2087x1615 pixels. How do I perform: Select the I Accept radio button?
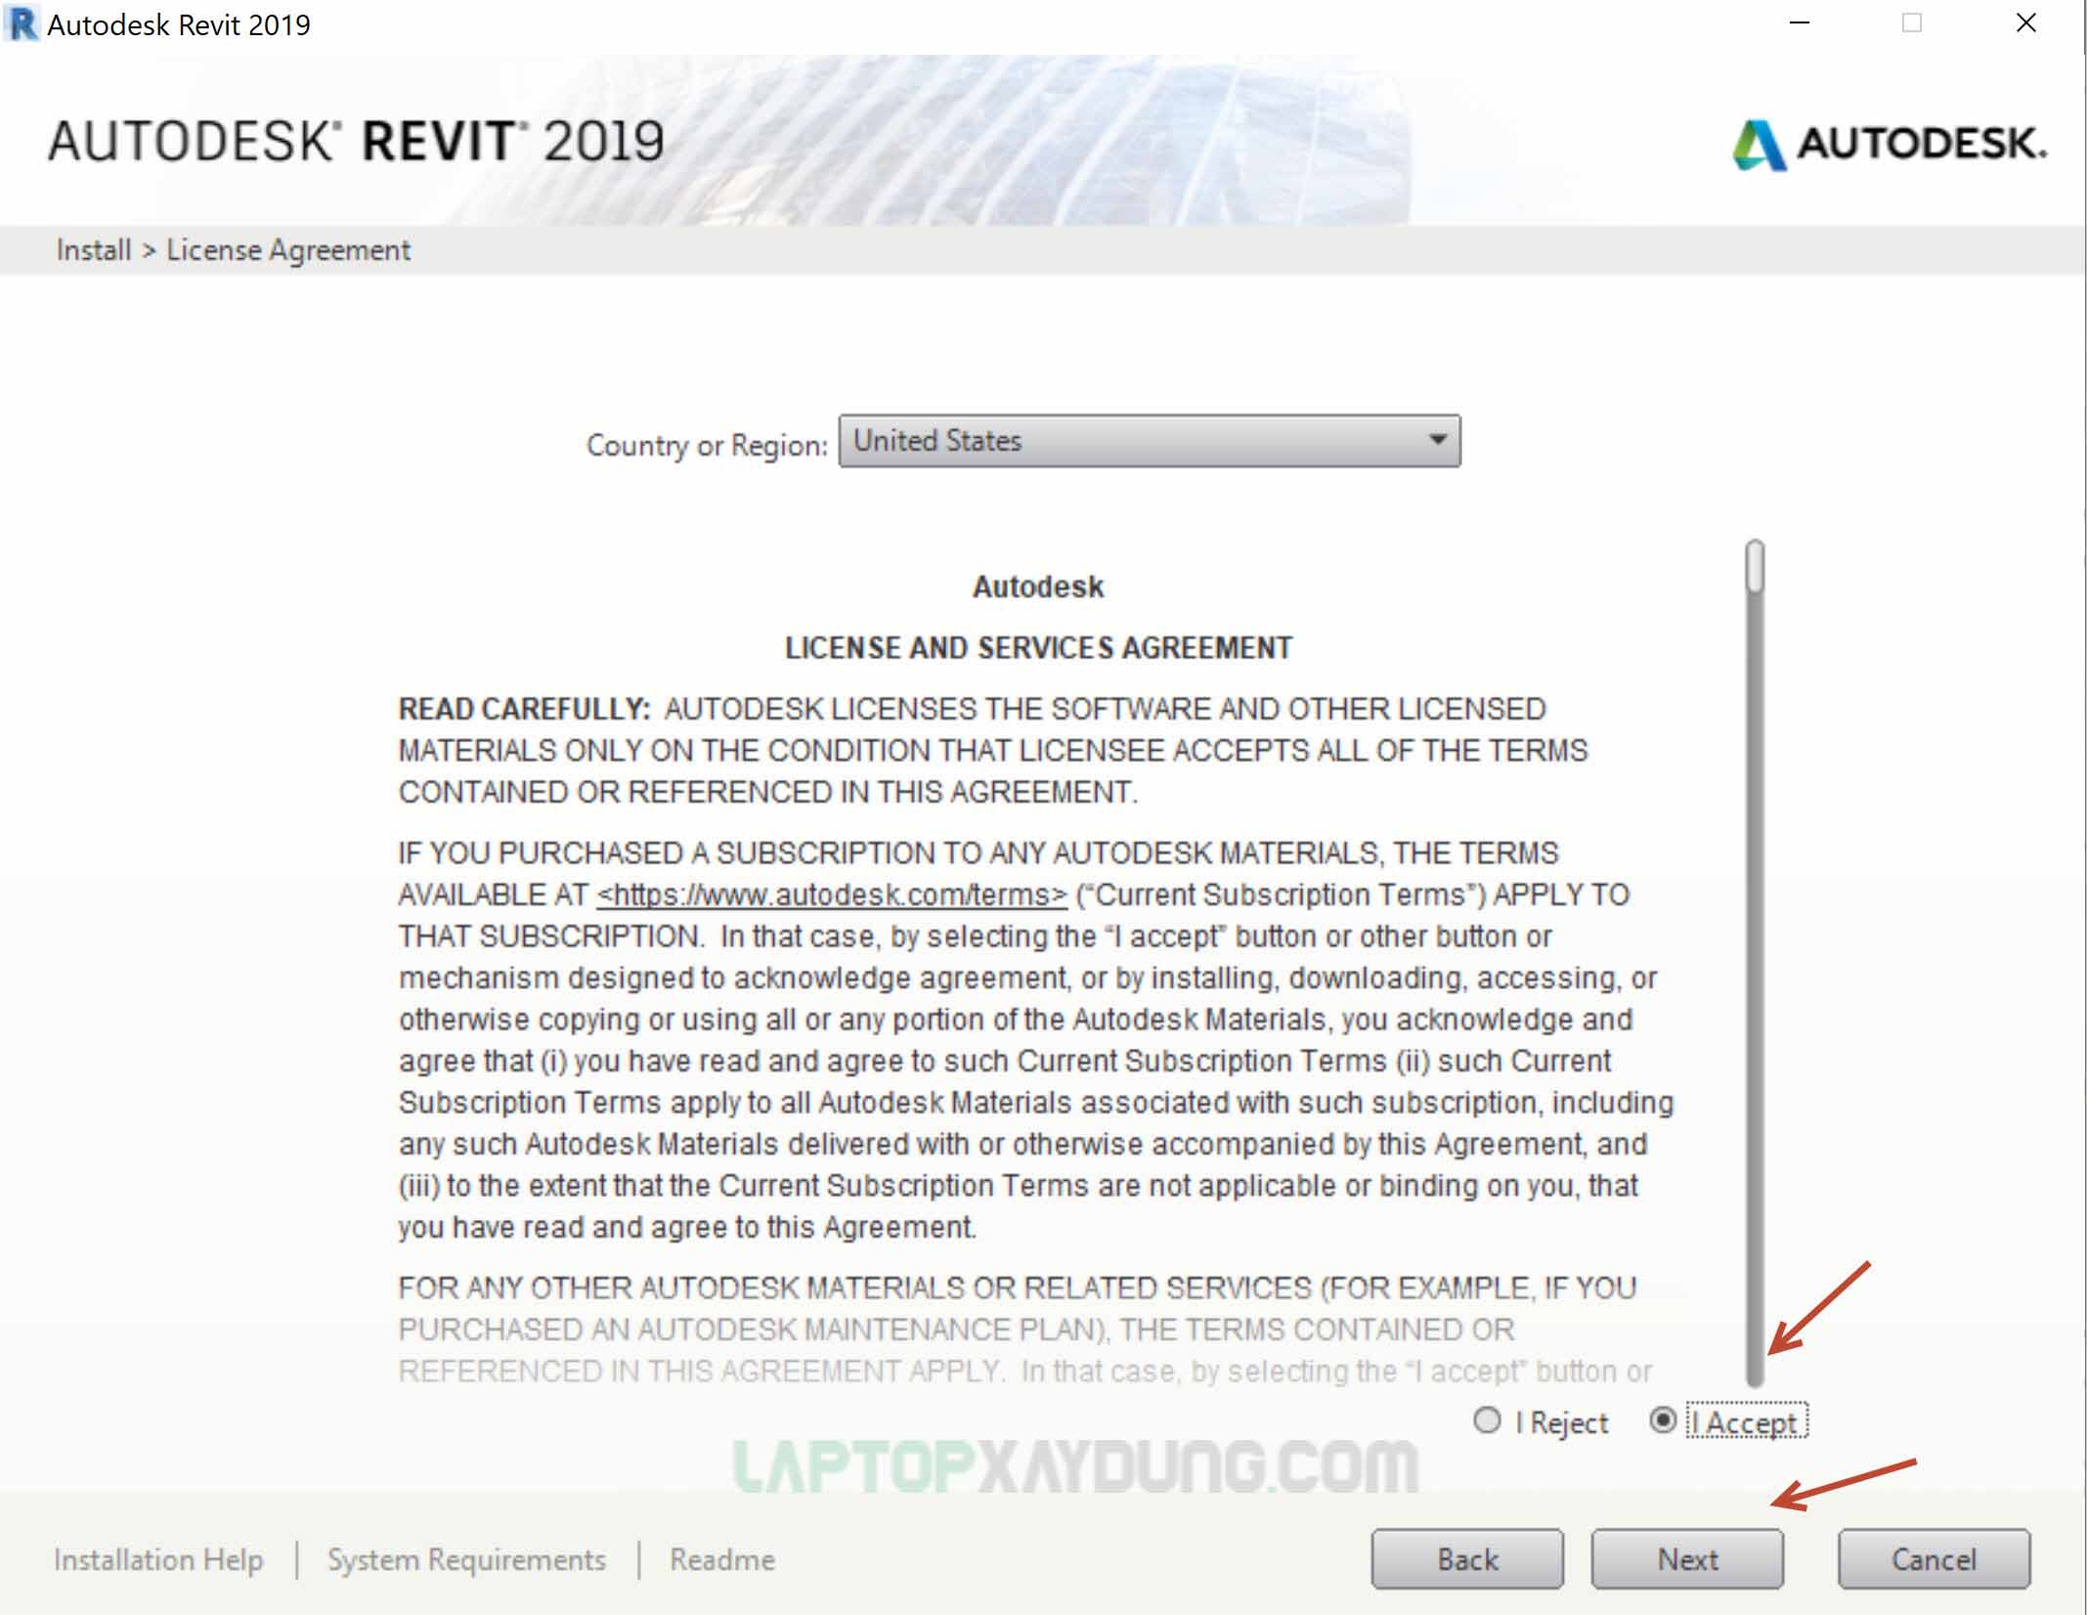[1664, 1422]
